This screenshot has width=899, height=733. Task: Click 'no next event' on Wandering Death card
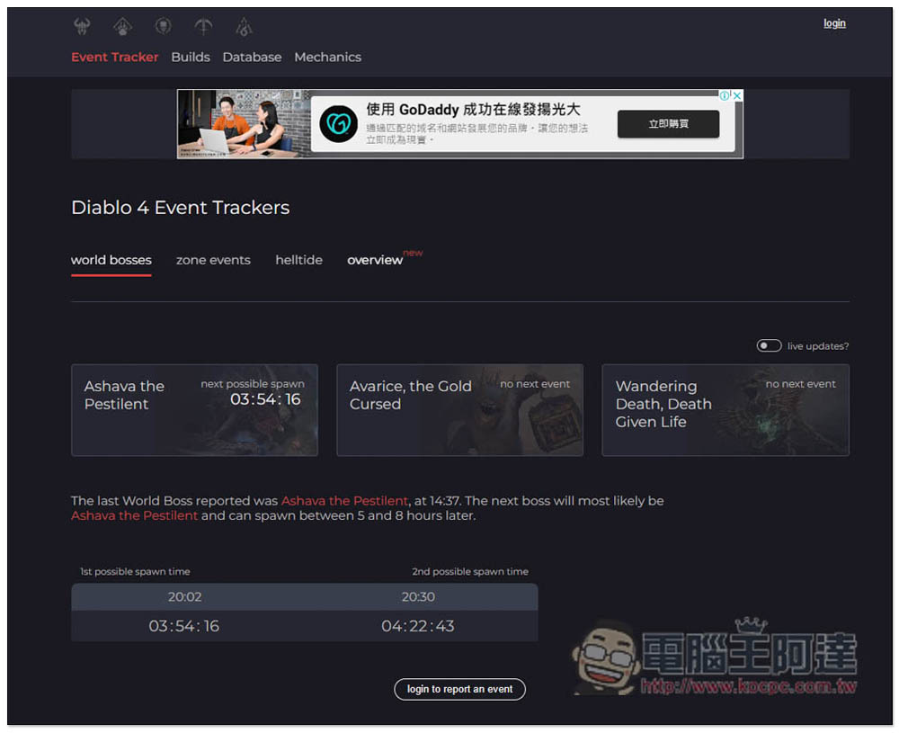click(x=800, y=384)
